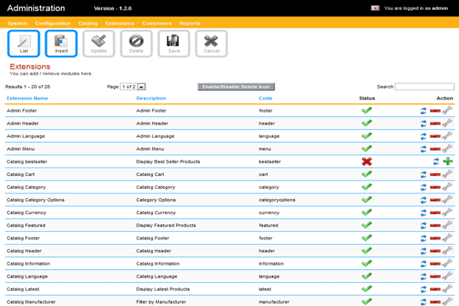459x306 pixels.
Task: Click the Cancel toolbar icon
Action: coord(211,44)
